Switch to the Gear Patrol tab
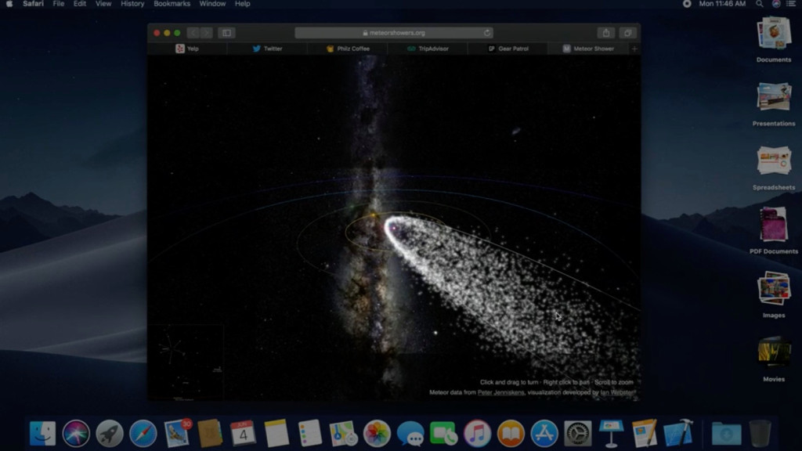The width and height of the screenshot is (802, 451). (x=508, y=49)
